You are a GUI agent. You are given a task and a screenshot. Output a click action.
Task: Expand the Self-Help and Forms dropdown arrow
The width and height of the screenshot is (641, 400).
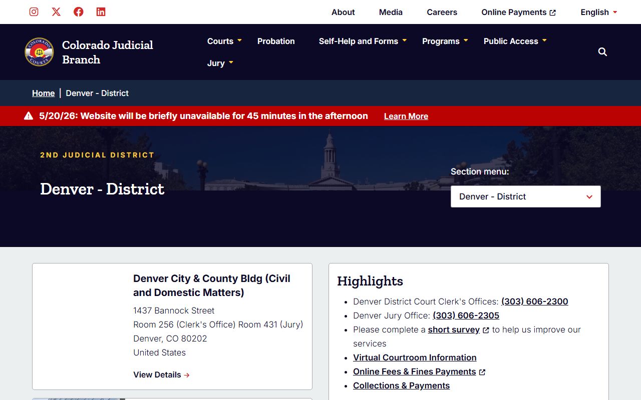[404, 40]
